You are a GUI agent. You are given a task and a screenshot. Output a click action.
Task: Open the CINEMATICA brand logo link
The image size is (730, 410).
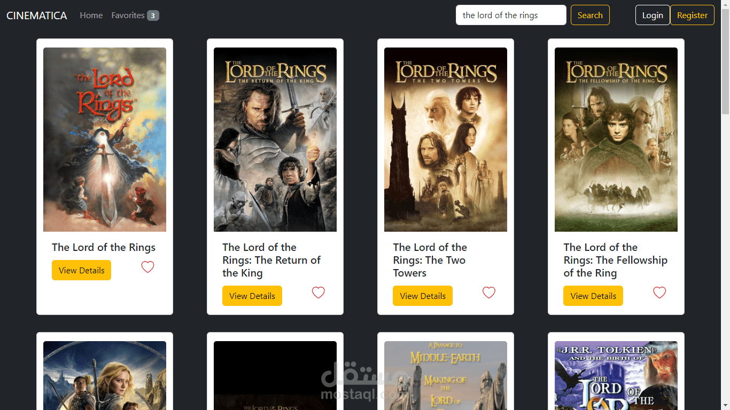coord(37,15)
